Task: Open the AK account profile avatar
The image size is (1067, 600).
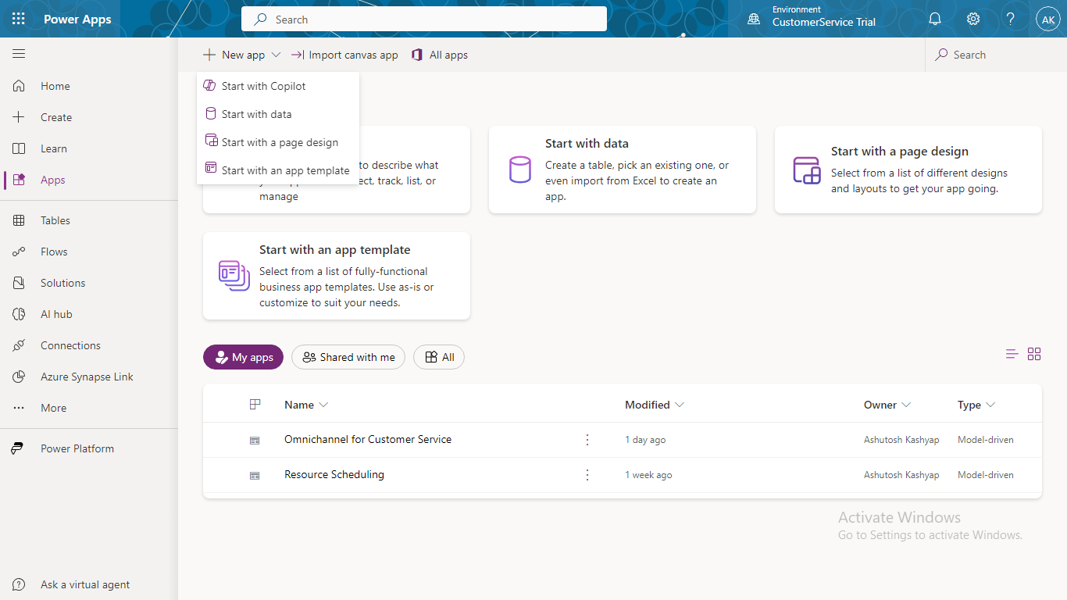Action: click(1047, 19)
